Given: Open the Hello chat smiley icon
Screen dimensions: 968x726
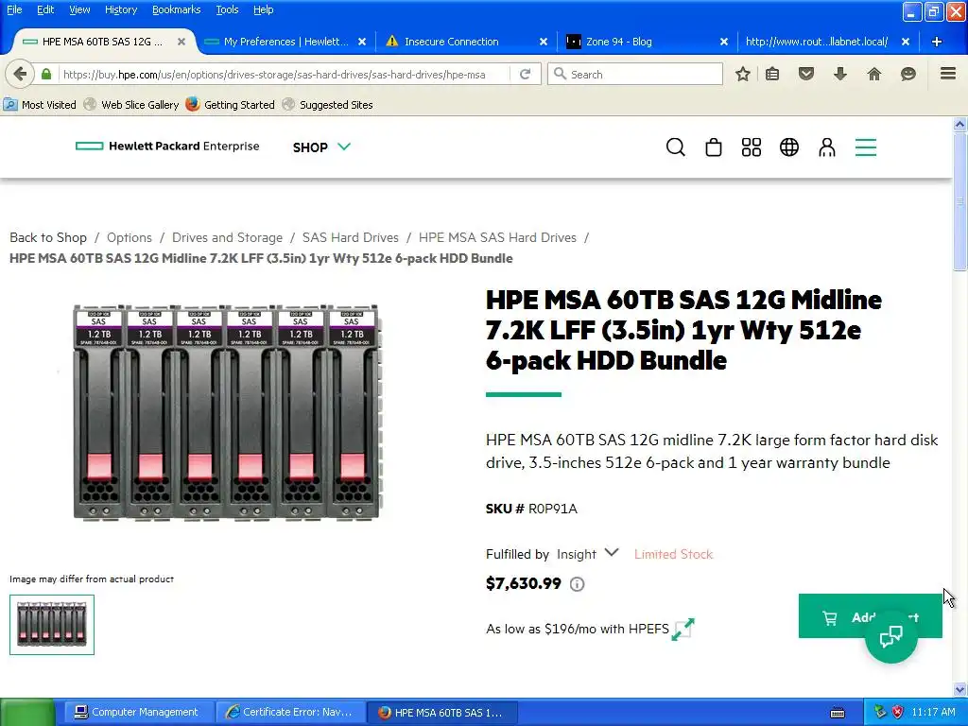Looking at the screenshot, I should coord(908,74).
